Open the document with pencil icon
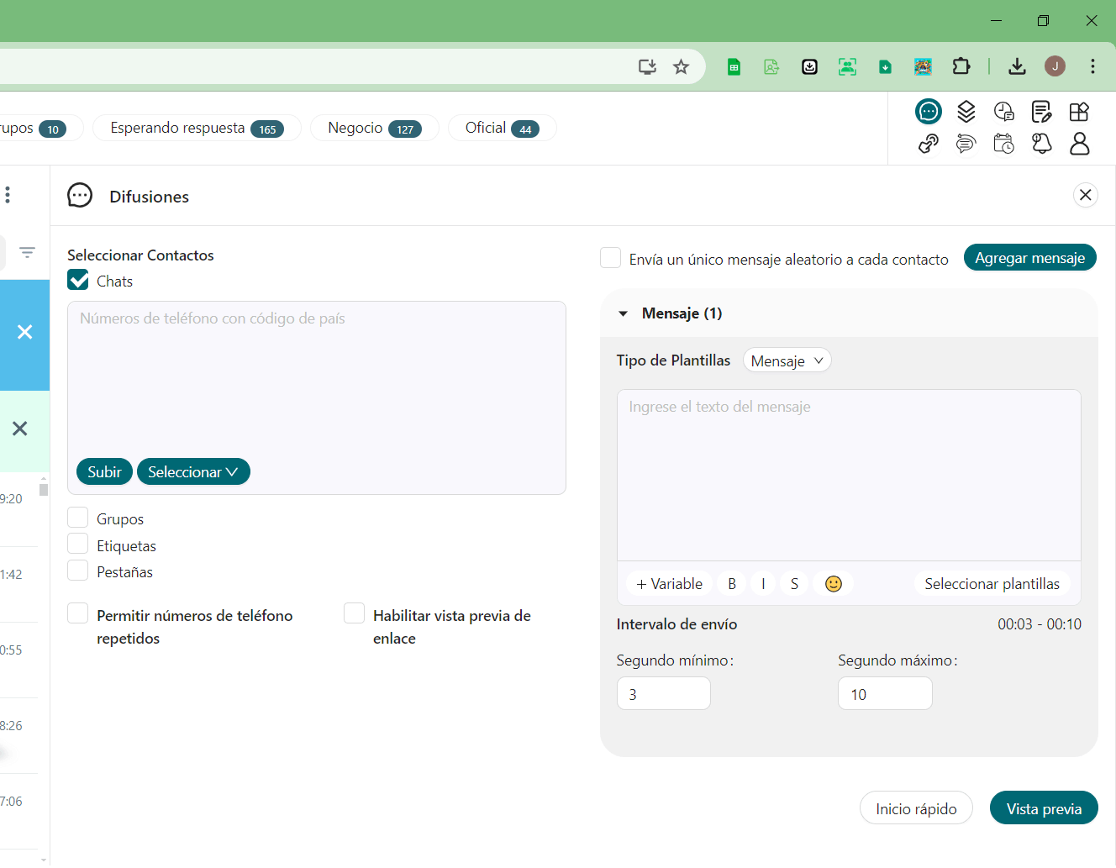The height and width of the screenshot is (868, 1116). [1041, 111]
